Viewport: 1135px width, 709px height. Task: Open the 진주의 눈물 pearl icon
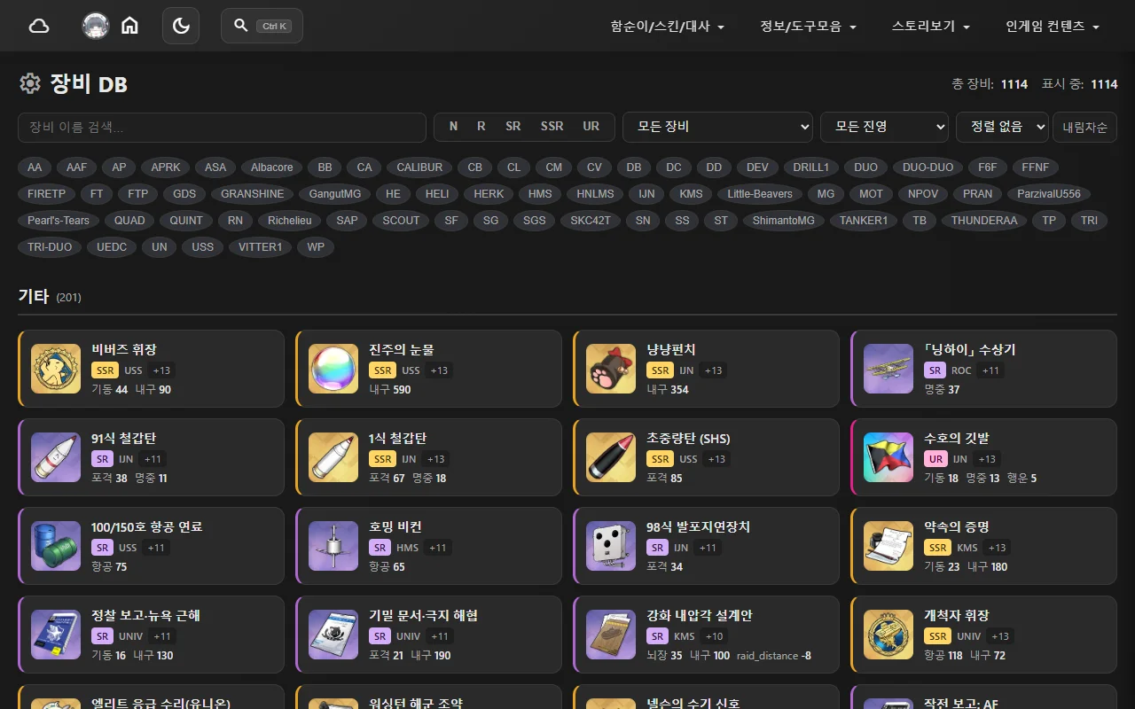[333, 369]
